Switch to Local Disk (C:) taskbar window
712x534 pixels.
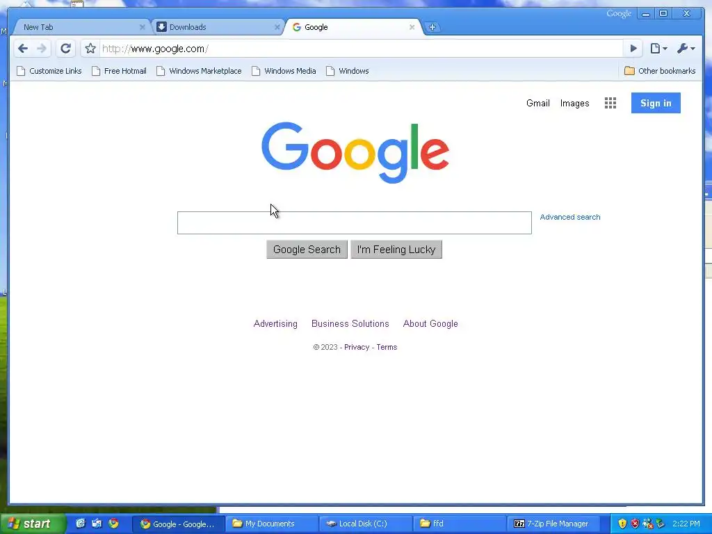[x=366, y=524]
